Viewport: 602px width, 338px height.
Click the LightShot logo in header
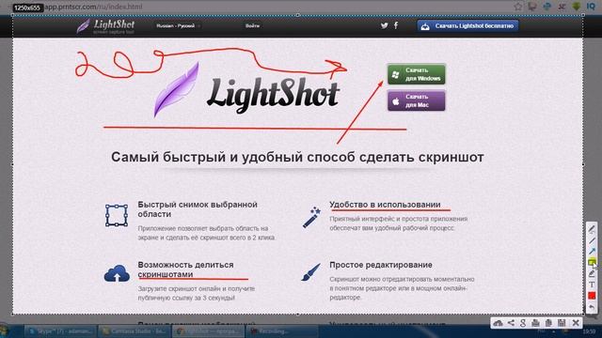[x=105, y=26]
